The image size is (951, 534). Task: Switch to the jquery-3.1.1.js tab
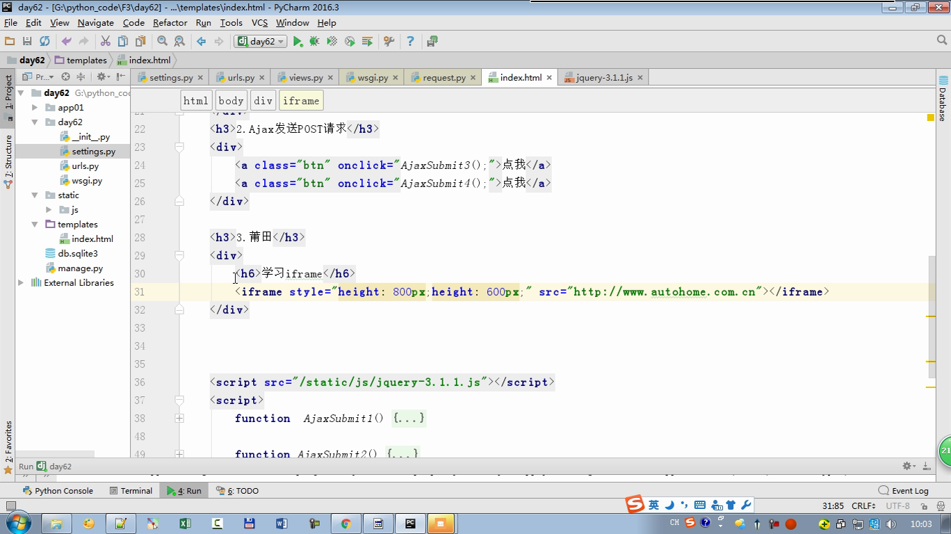click(x=604, y=78)
